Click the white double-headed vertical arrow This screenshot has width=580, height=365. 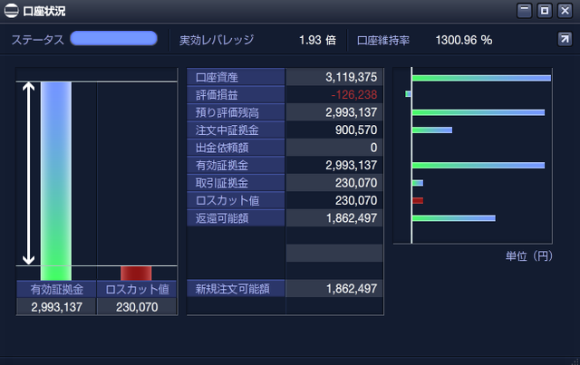click(28, 173)
